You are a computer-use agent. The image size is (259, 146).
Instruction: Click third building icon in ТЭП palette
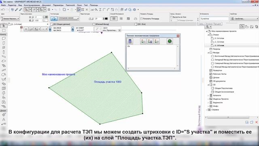click(157, 41)
